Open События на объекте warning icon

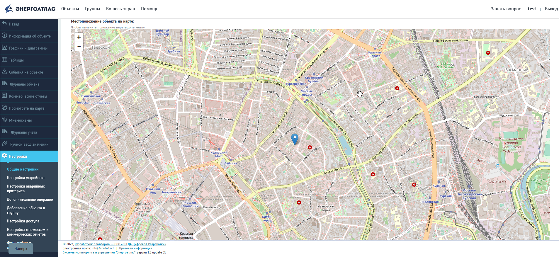coord(4,72)
